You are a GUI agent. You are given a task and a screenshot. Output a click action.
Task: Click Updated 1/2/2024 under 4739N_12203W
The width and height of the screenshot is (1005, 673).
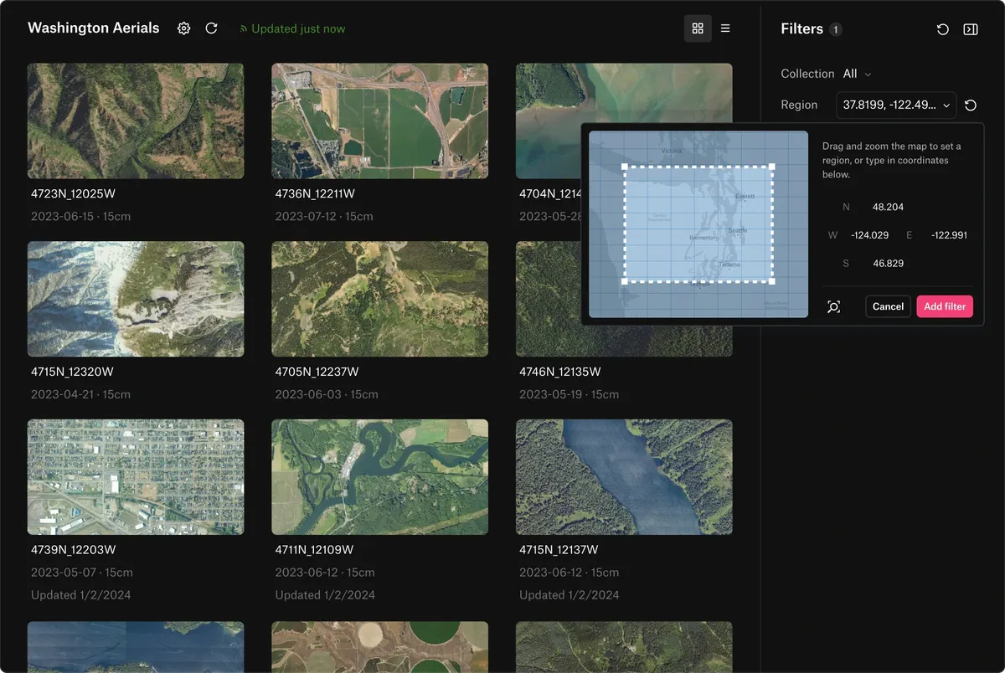(x=80, y=595)
